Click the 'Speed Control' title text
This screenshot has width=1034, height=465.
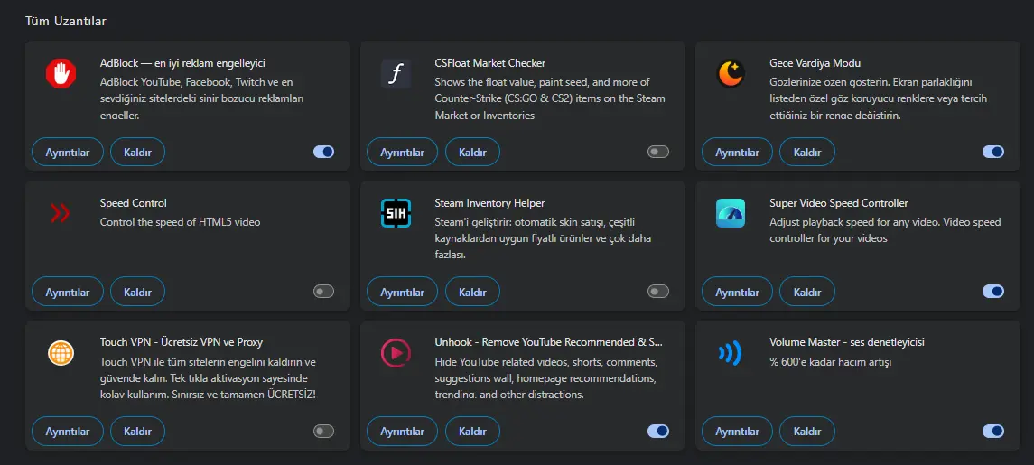(134, 203)
